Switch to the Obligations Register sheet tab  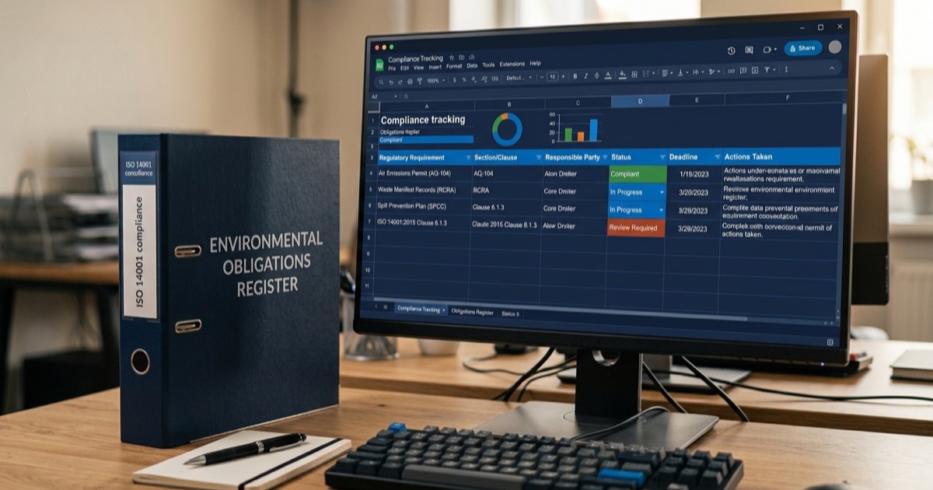pos(473,312)
